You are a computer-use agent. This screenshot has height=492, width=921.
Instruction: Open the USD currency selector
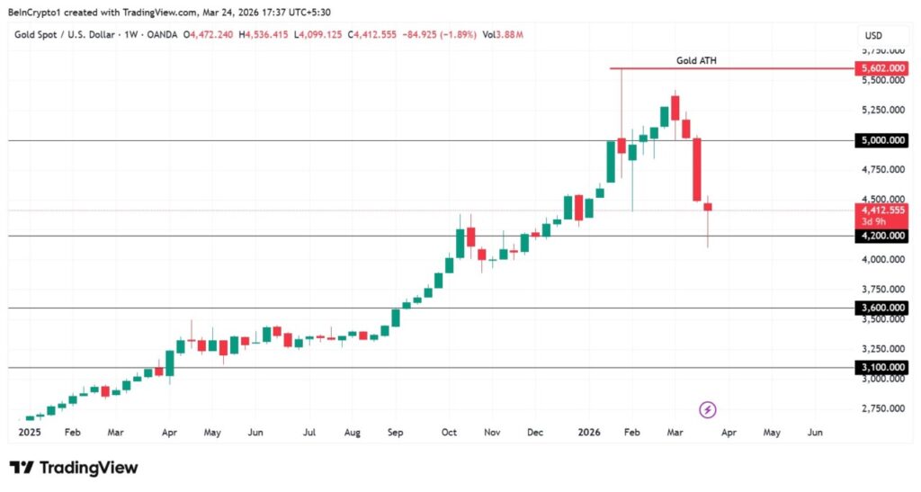pyautogui.click(x=872, y=36)
